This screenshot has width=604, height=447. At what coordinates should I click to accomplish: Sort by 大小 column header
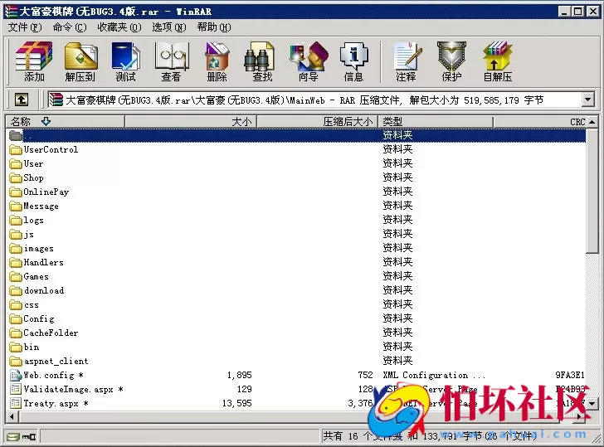191,122
